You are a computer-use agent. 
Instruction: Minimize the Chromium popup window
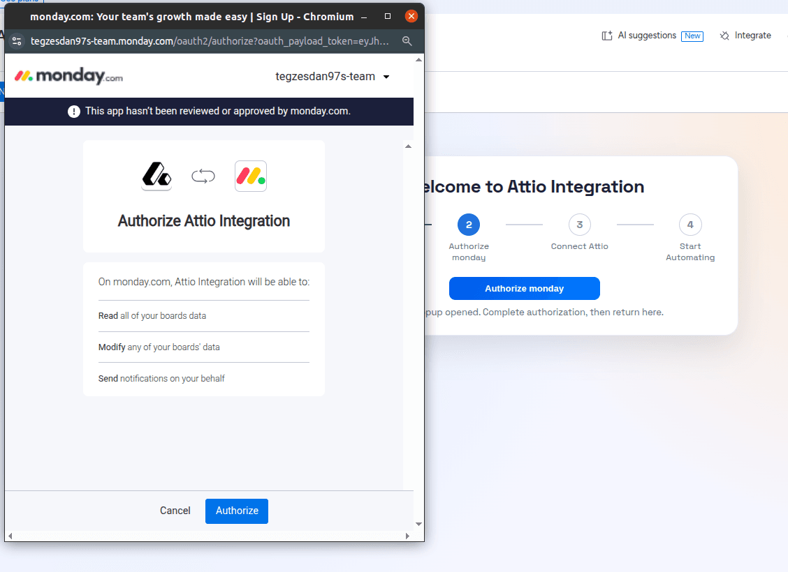click(x=364, y=17)
